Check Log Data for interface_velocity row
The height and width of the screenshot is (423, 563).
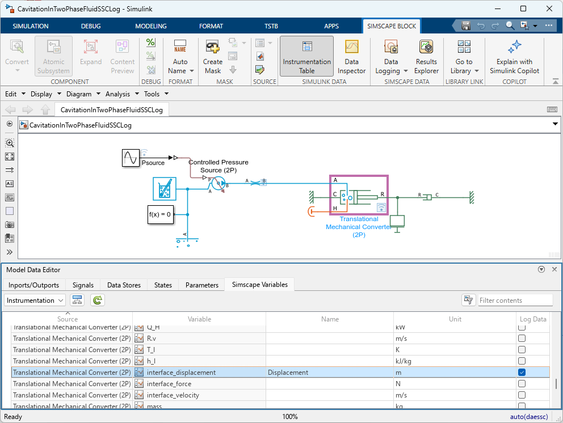[522, 395]
